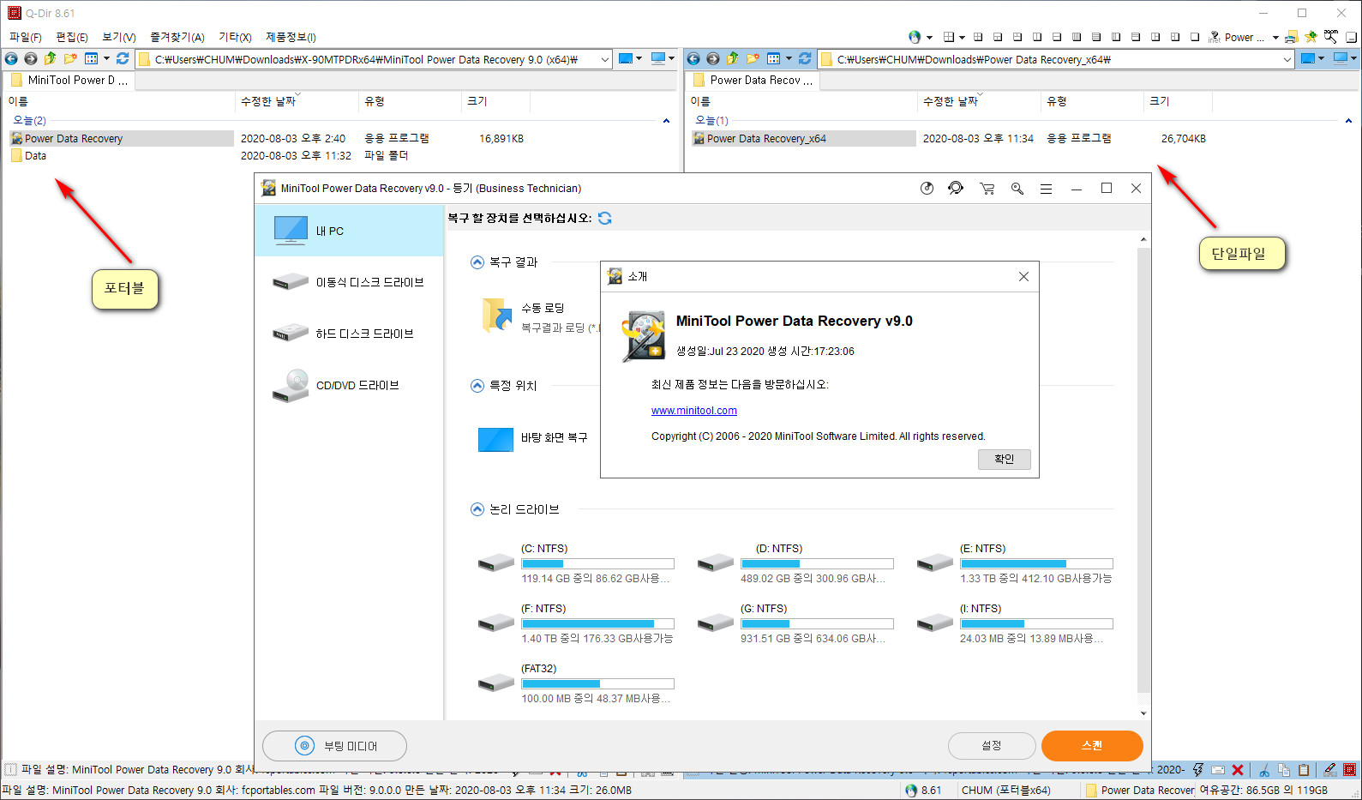Open the 즐겨찾기(A) menu

pos(177,37)
